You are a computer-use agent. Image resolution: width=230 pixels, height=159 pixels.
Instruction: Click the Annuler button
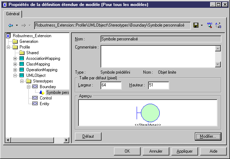[156, 151]
